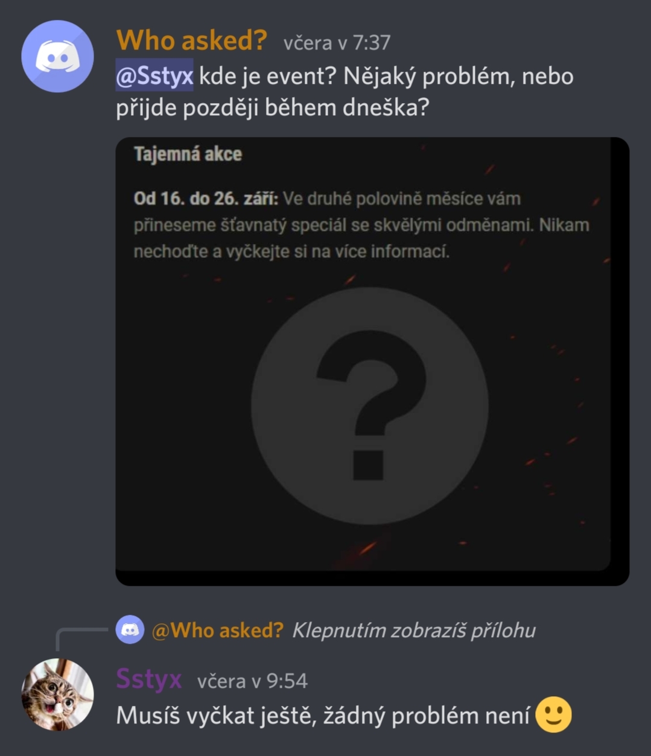The width and height of the screenshot is (651, 756).
Task: Tap the "Od 16. do 26. září" date text
Action: click(x=206, y=199)
